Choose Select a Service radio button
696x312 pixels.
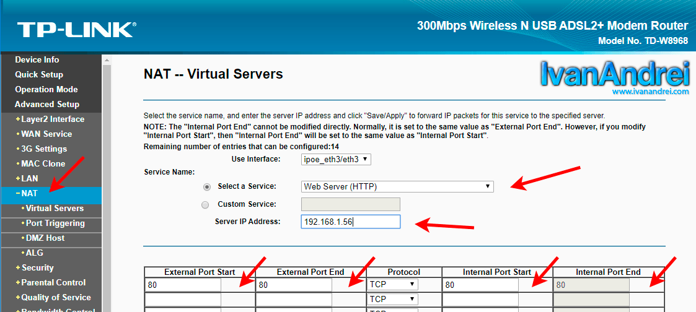pos(206,187)
